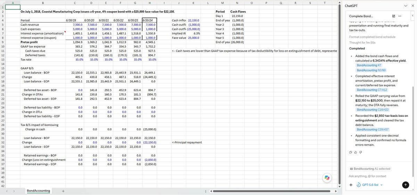Click the 'Retained earnings - EOP' label

pos(43,164)
